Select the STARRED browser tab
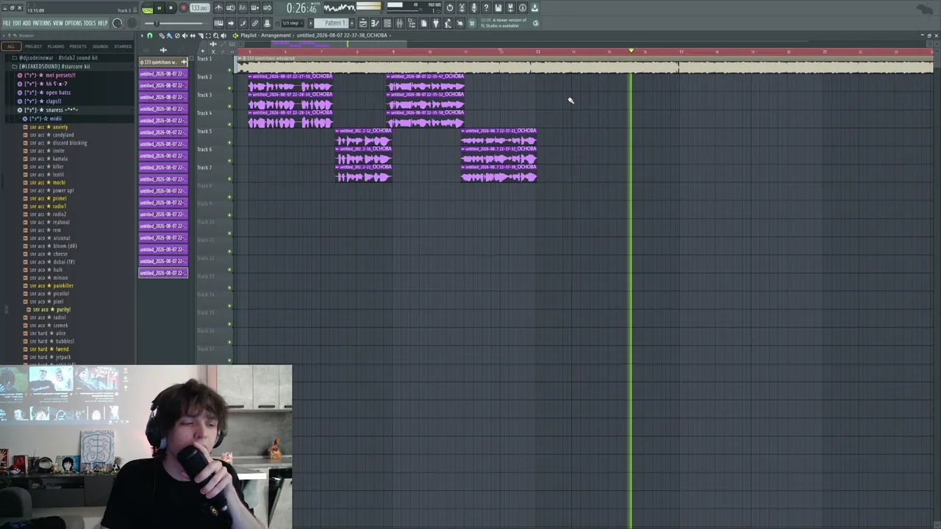The height and width of the screenshot is (529, 941). pyautogui.click(x=123, y=46)
